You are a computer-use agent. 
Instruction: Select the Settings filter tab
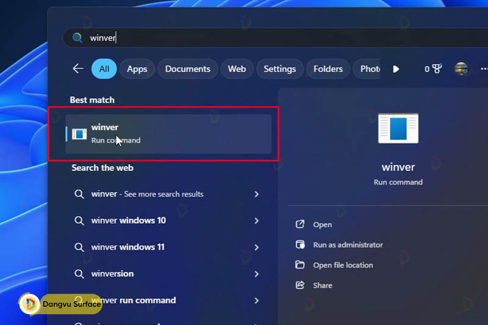click(x=279, y=69)
